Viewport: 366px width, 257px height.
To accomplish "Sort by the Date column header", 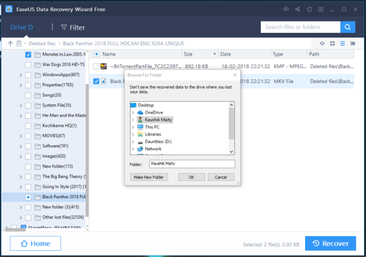I will (x=245, y=54).
